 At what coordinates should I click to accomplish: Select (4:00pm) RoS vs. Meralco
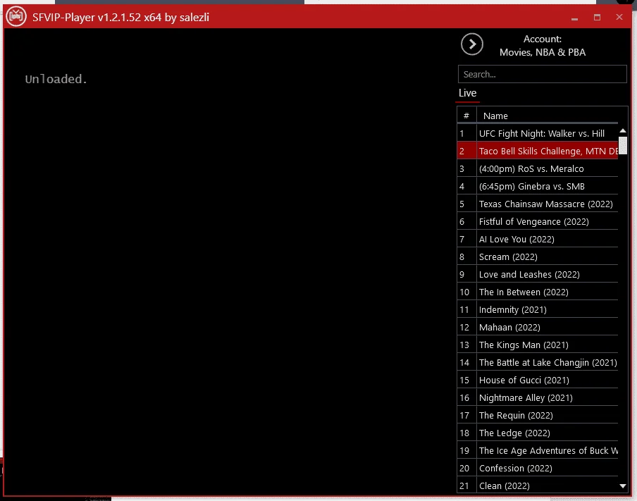pos(538,168)
